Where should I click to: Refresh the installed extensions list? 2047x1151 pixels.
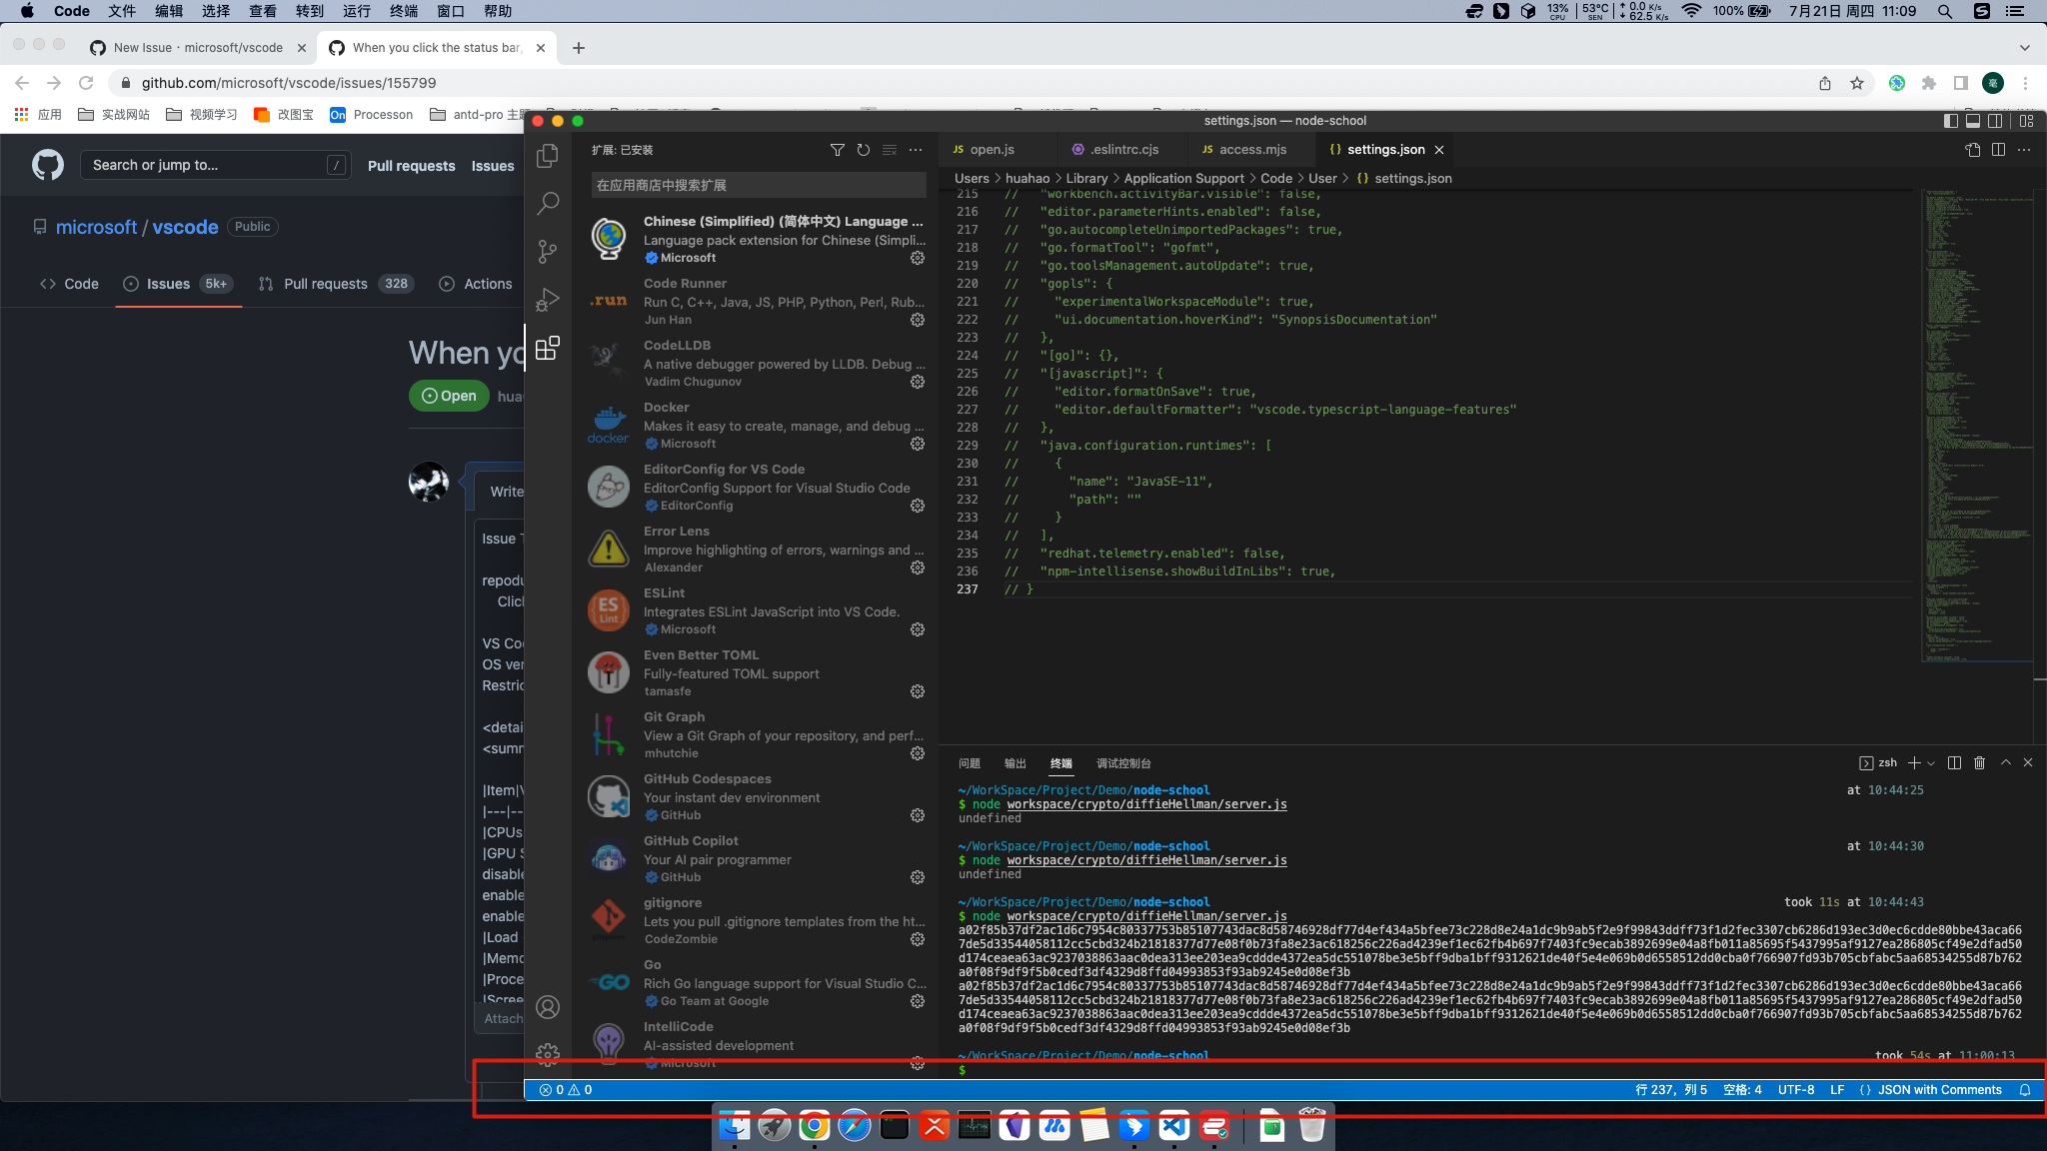(x=864, y=150)
